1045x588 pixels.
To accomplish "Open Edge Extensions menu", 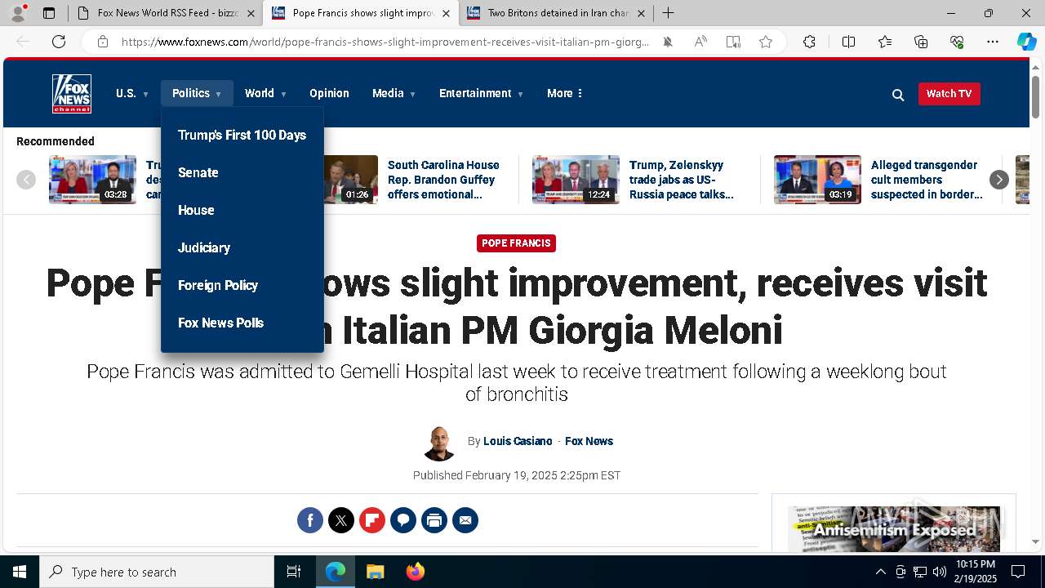I will point(809,42).
